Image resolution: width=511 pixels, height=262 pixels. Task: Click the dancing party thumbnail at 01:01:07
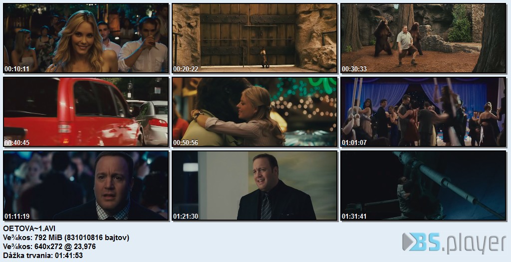point(423,112)
